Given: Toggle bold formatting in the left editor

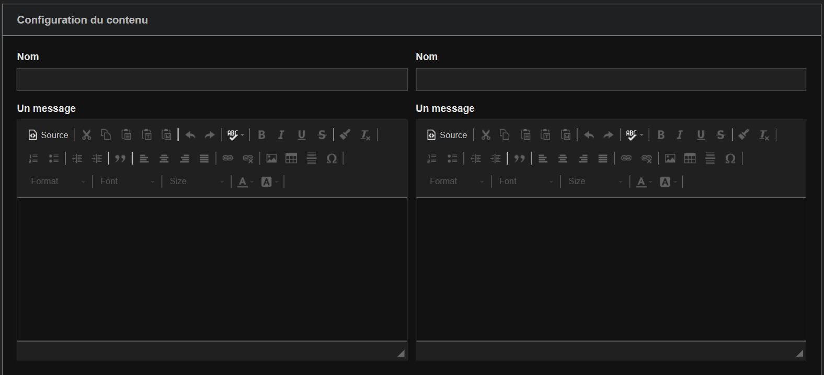Looking at the screenshot, I should point(261,135).
